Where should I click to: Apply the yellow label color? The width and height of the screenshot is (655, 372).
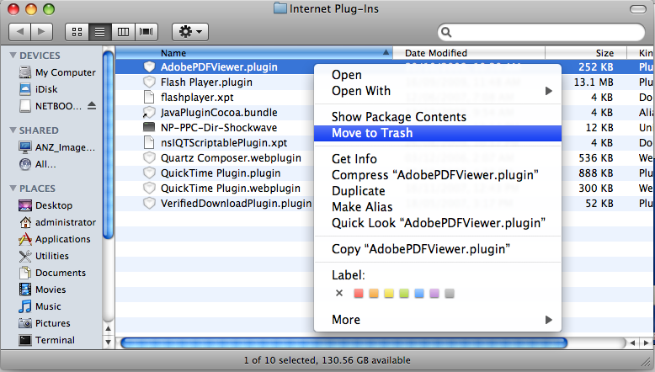point(389,293)
